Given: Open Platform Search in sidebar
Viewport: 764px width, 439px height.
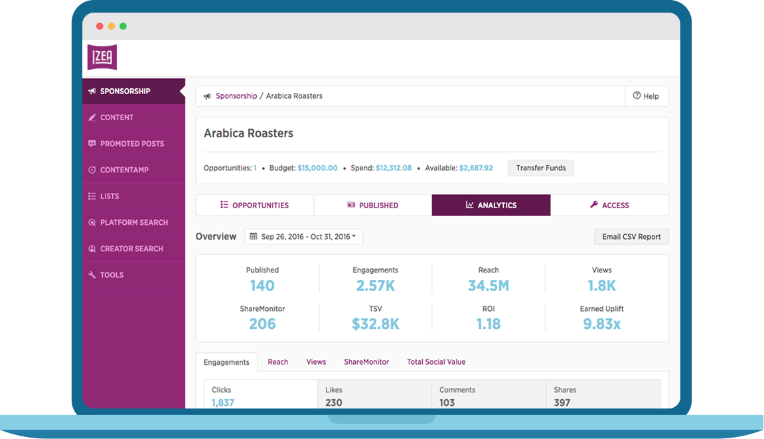Looking at the screenshot, I should [x=134, y=222].
